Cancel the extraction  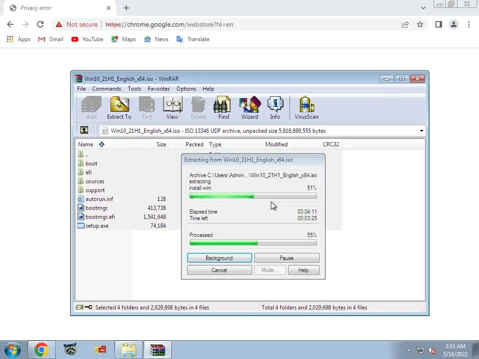tap(219, 270)
